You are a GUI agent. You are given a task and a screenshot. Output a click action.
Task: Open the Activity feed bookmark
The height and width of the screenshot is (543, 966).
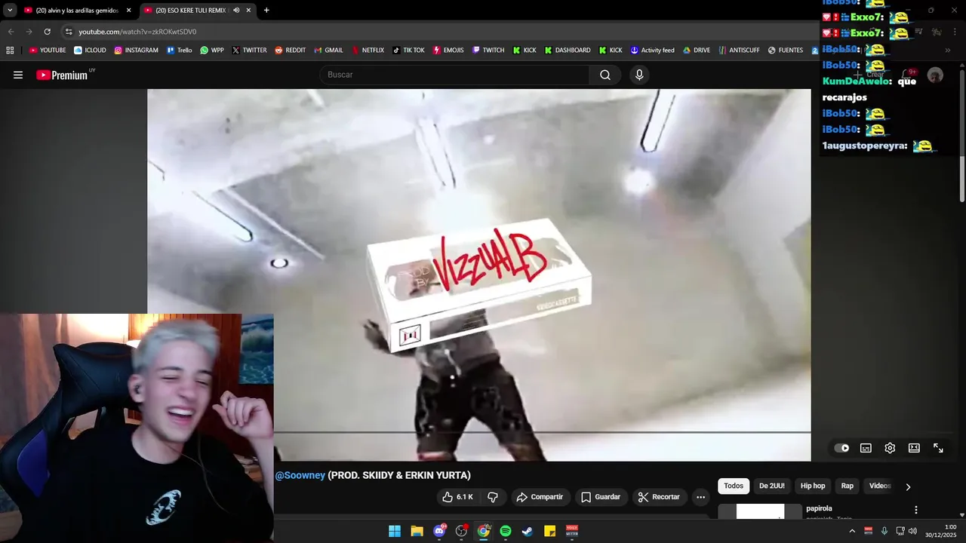pyautogui.click(x=652, y=51)
